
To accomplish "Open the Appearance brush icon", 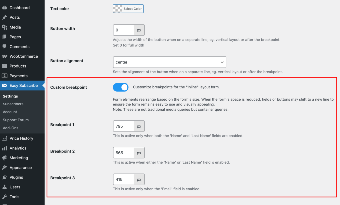I will pyautogui.click(x=5, y=168).
